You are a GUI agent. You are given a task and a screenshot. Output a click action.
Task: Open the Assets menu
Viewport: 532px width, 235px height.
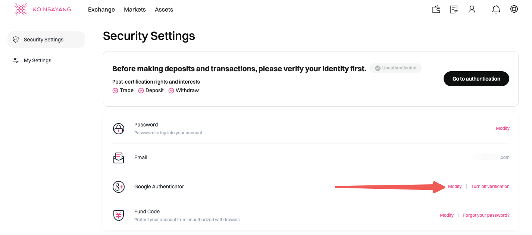point(164,10)
